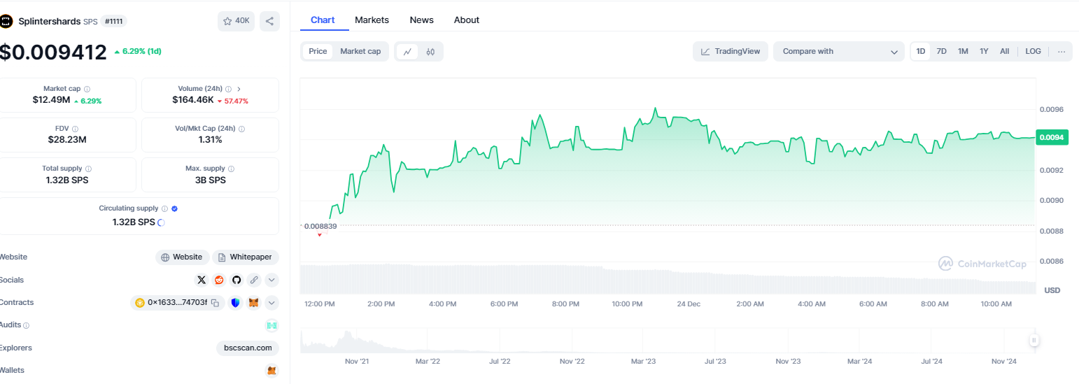Click the $0.009412 price text

(53, 52)
